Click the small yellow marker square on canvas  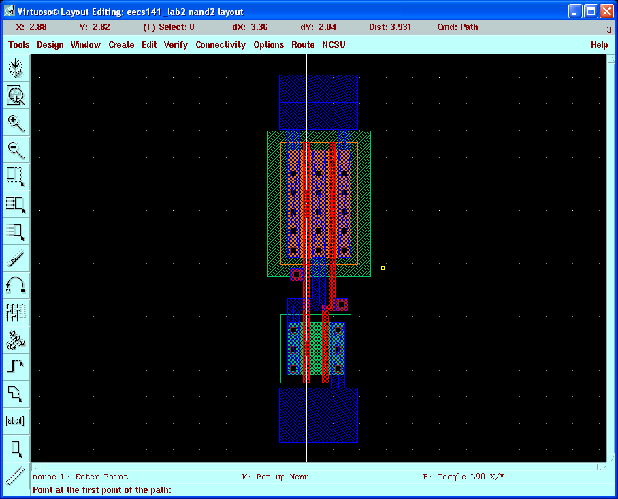pos(383,269)
